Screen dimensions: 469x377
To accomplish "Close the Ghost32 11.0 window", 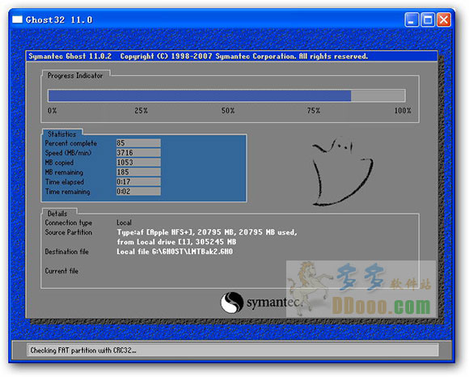I will coord(444,20).
